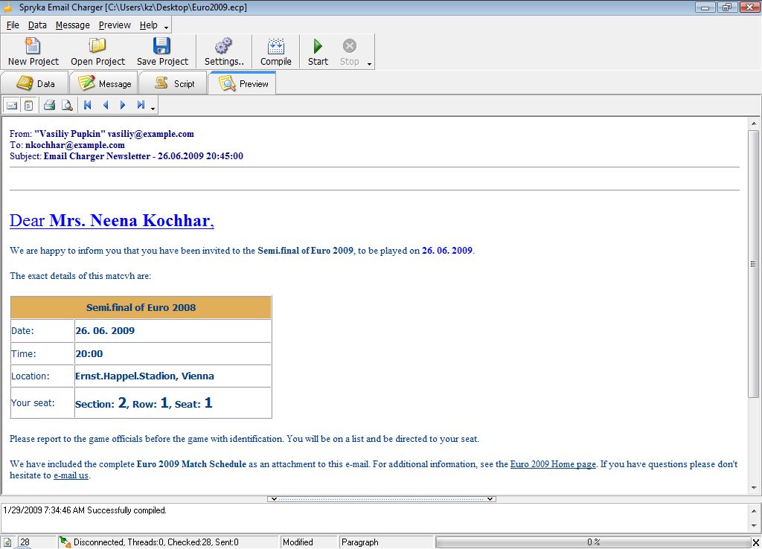The height and width of the screenshot is (549, 762).
Task: Click the Dear Mrs. Neena Kochhar link
Action: [x=112, y=221]
